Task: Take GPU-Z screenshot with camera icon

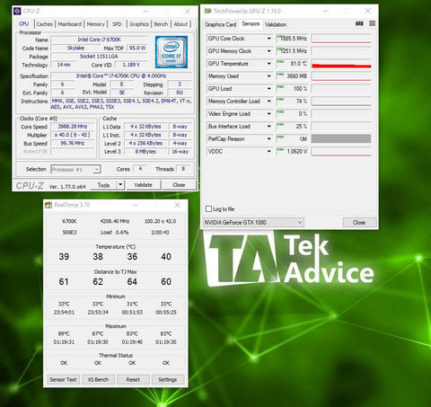Action: [359, 23]
